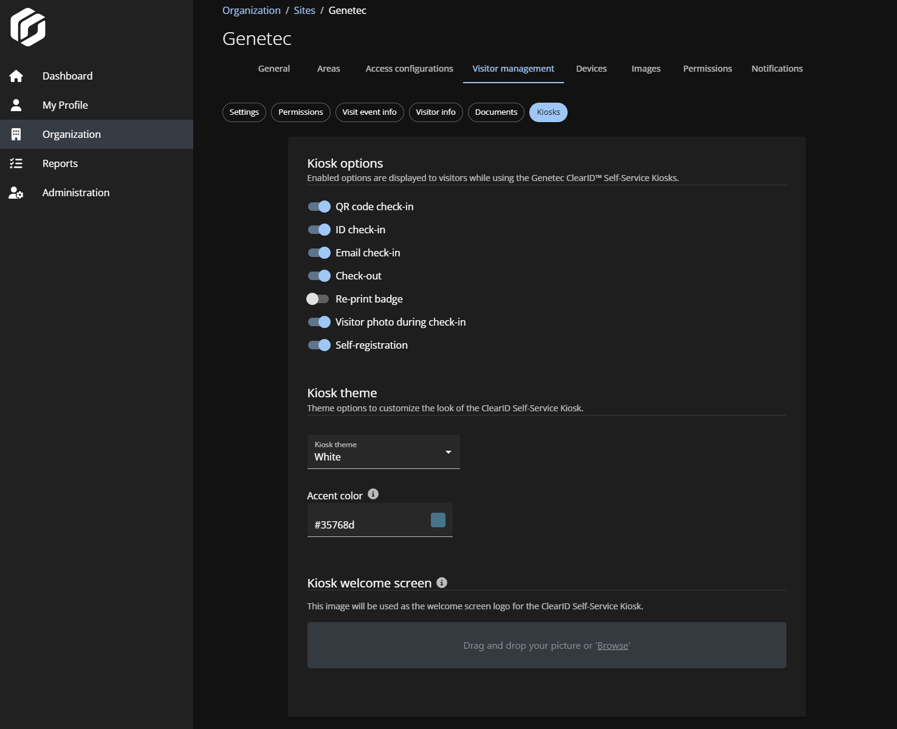Image resolution: width=897 pixels, height=729 pixels.
Task: Click the Administration user-gear icon
Action: coord(16,193)
